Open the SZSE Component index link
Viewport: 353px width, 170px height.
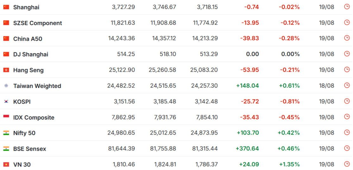point(38,23)
